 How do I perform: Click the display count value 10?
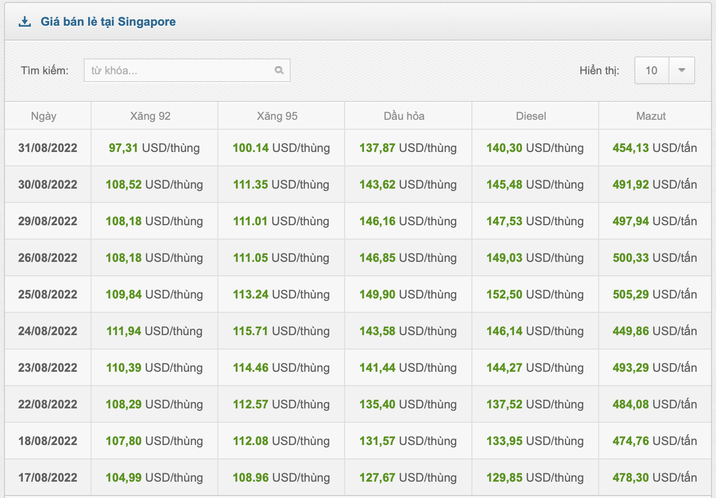pyautogui.click(x=651, y=70)
